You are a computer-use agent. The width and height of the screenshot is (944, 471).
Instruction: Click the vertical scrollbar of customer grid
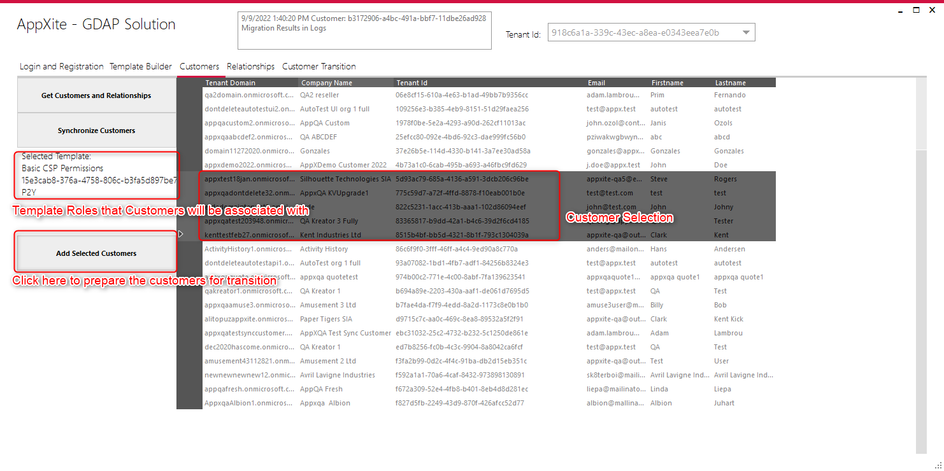click(x=921, y=266)
